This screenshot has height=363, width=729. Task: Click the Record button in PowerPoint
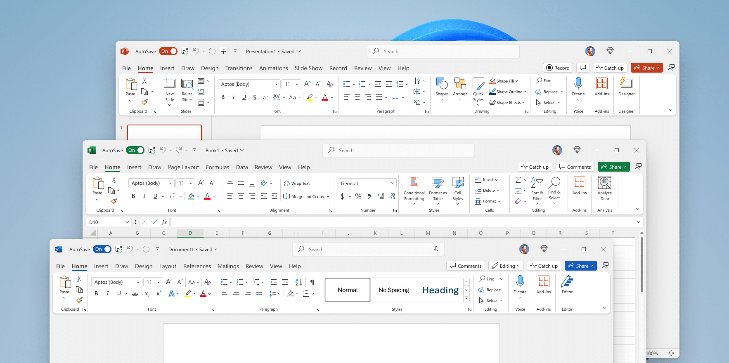[557, 68]
